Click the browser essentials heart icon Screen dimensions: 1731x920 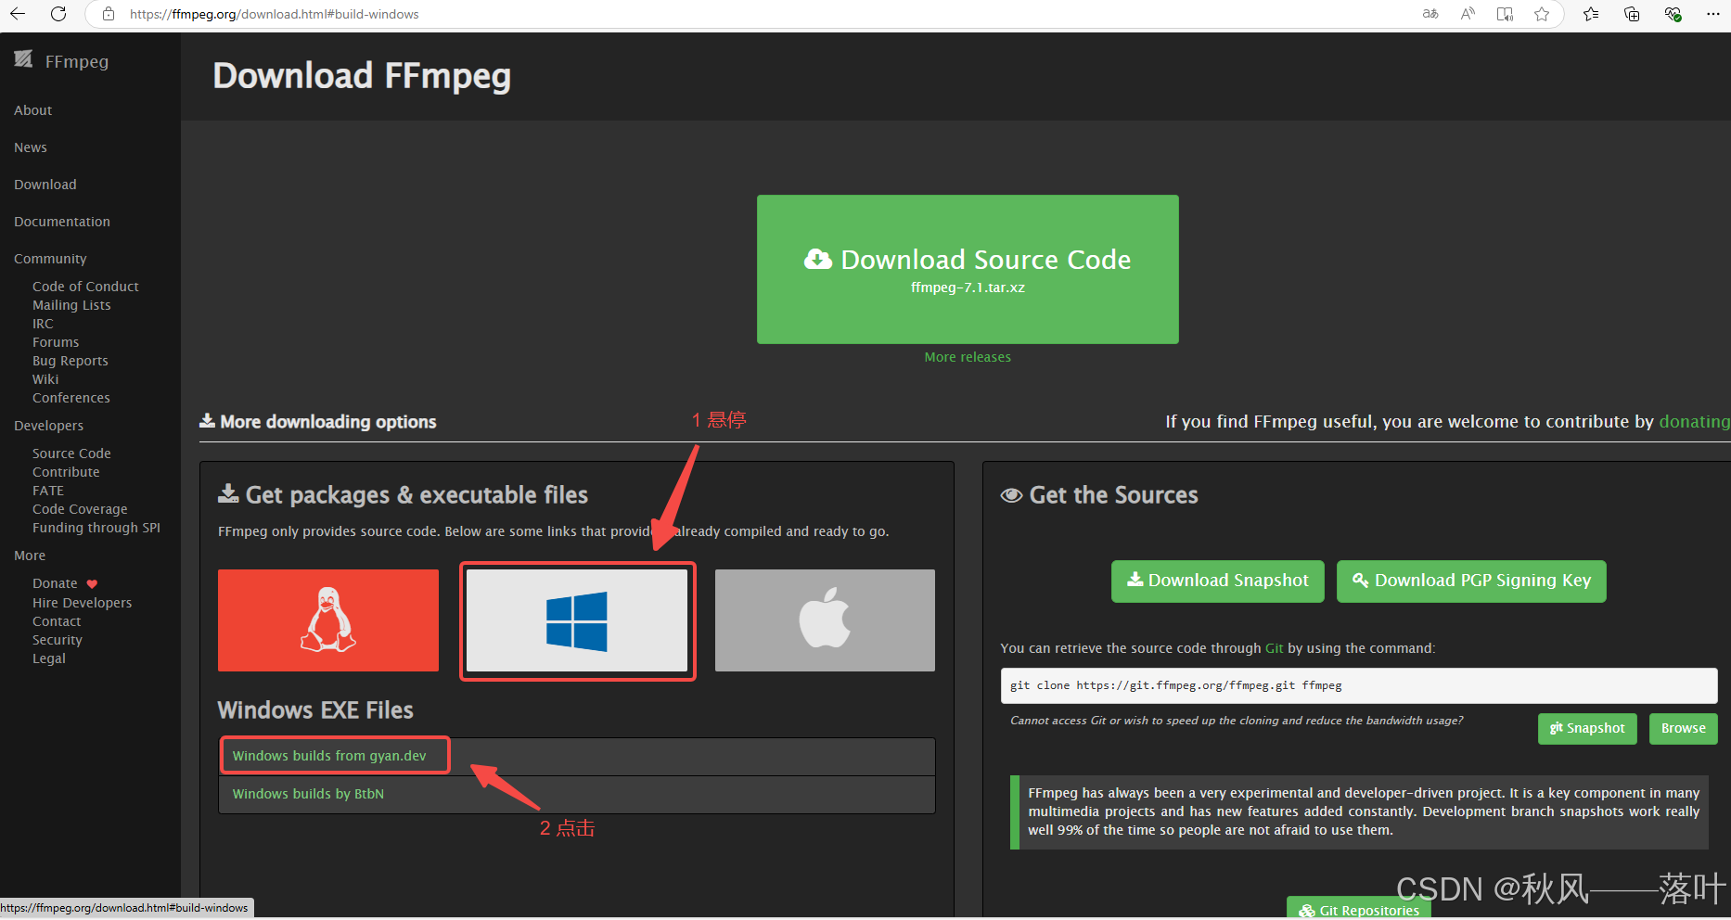(x=1673, y=14)
